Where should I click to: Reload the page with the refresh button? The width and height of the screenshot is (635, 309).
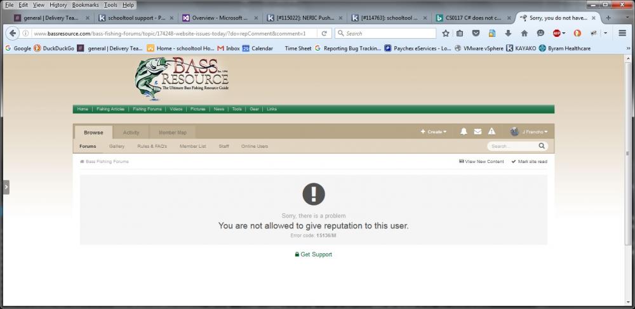[324, 34]
